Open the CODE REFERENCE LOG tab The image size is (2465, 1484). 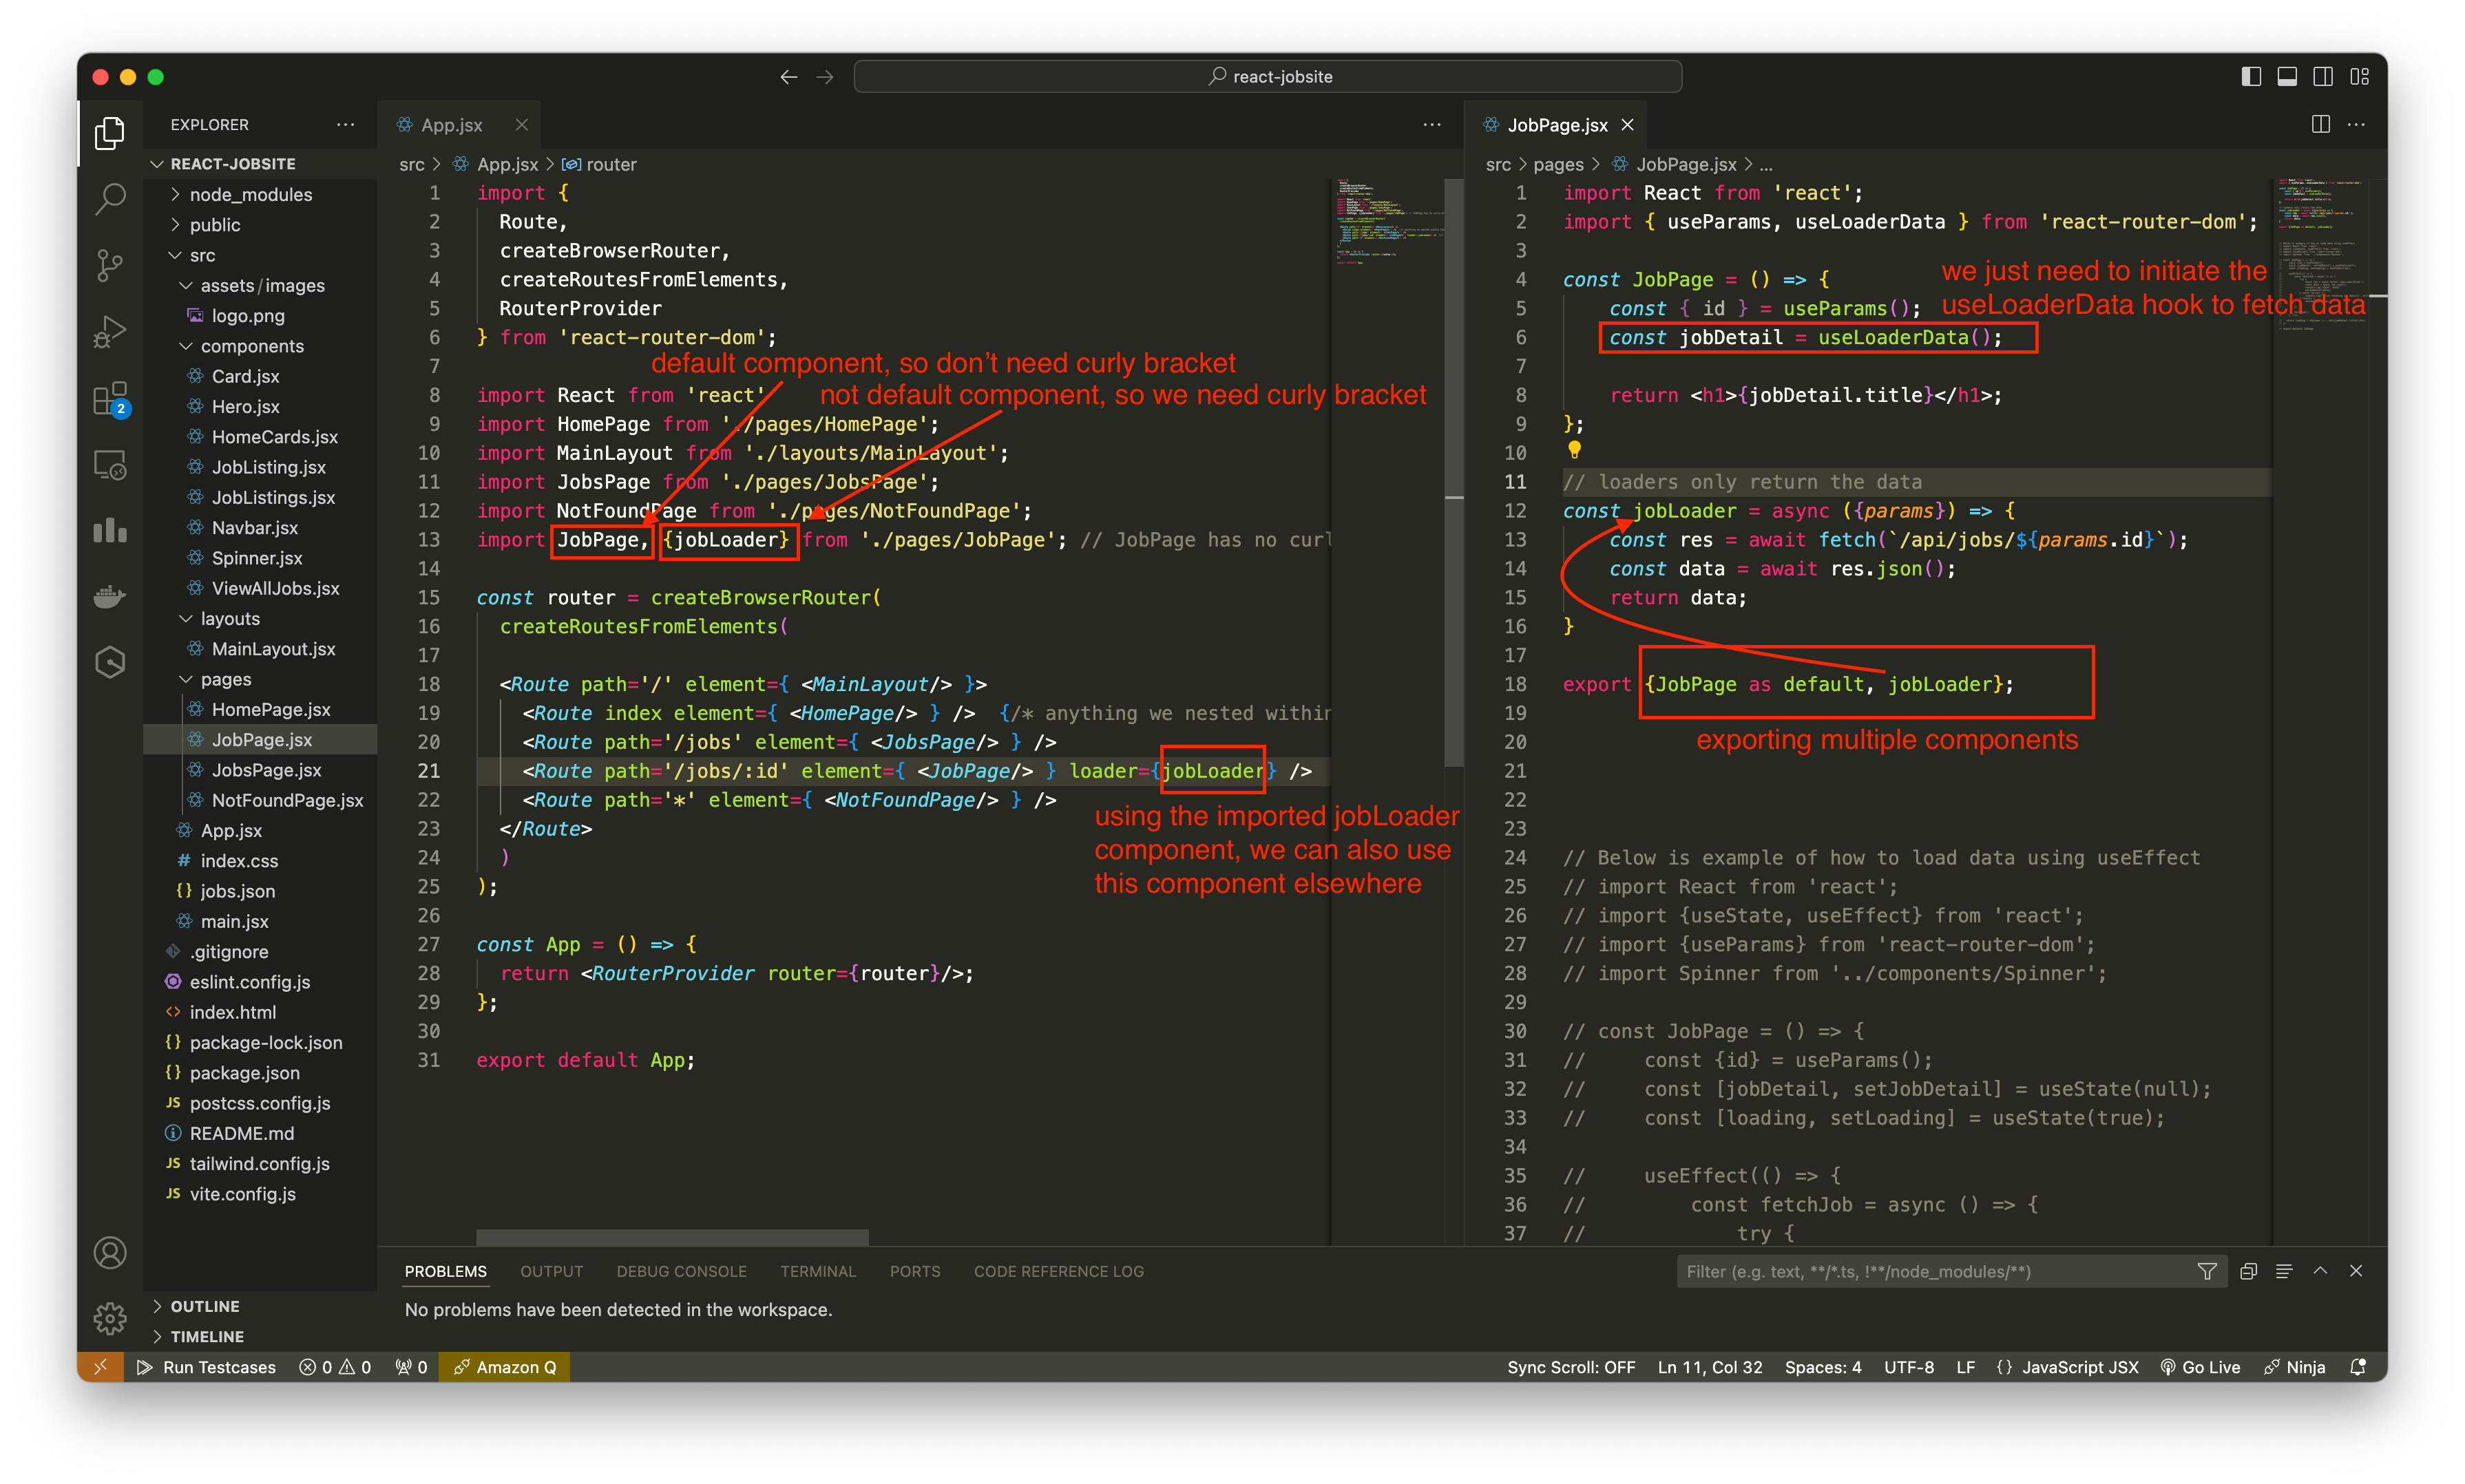point(1058,1271)
